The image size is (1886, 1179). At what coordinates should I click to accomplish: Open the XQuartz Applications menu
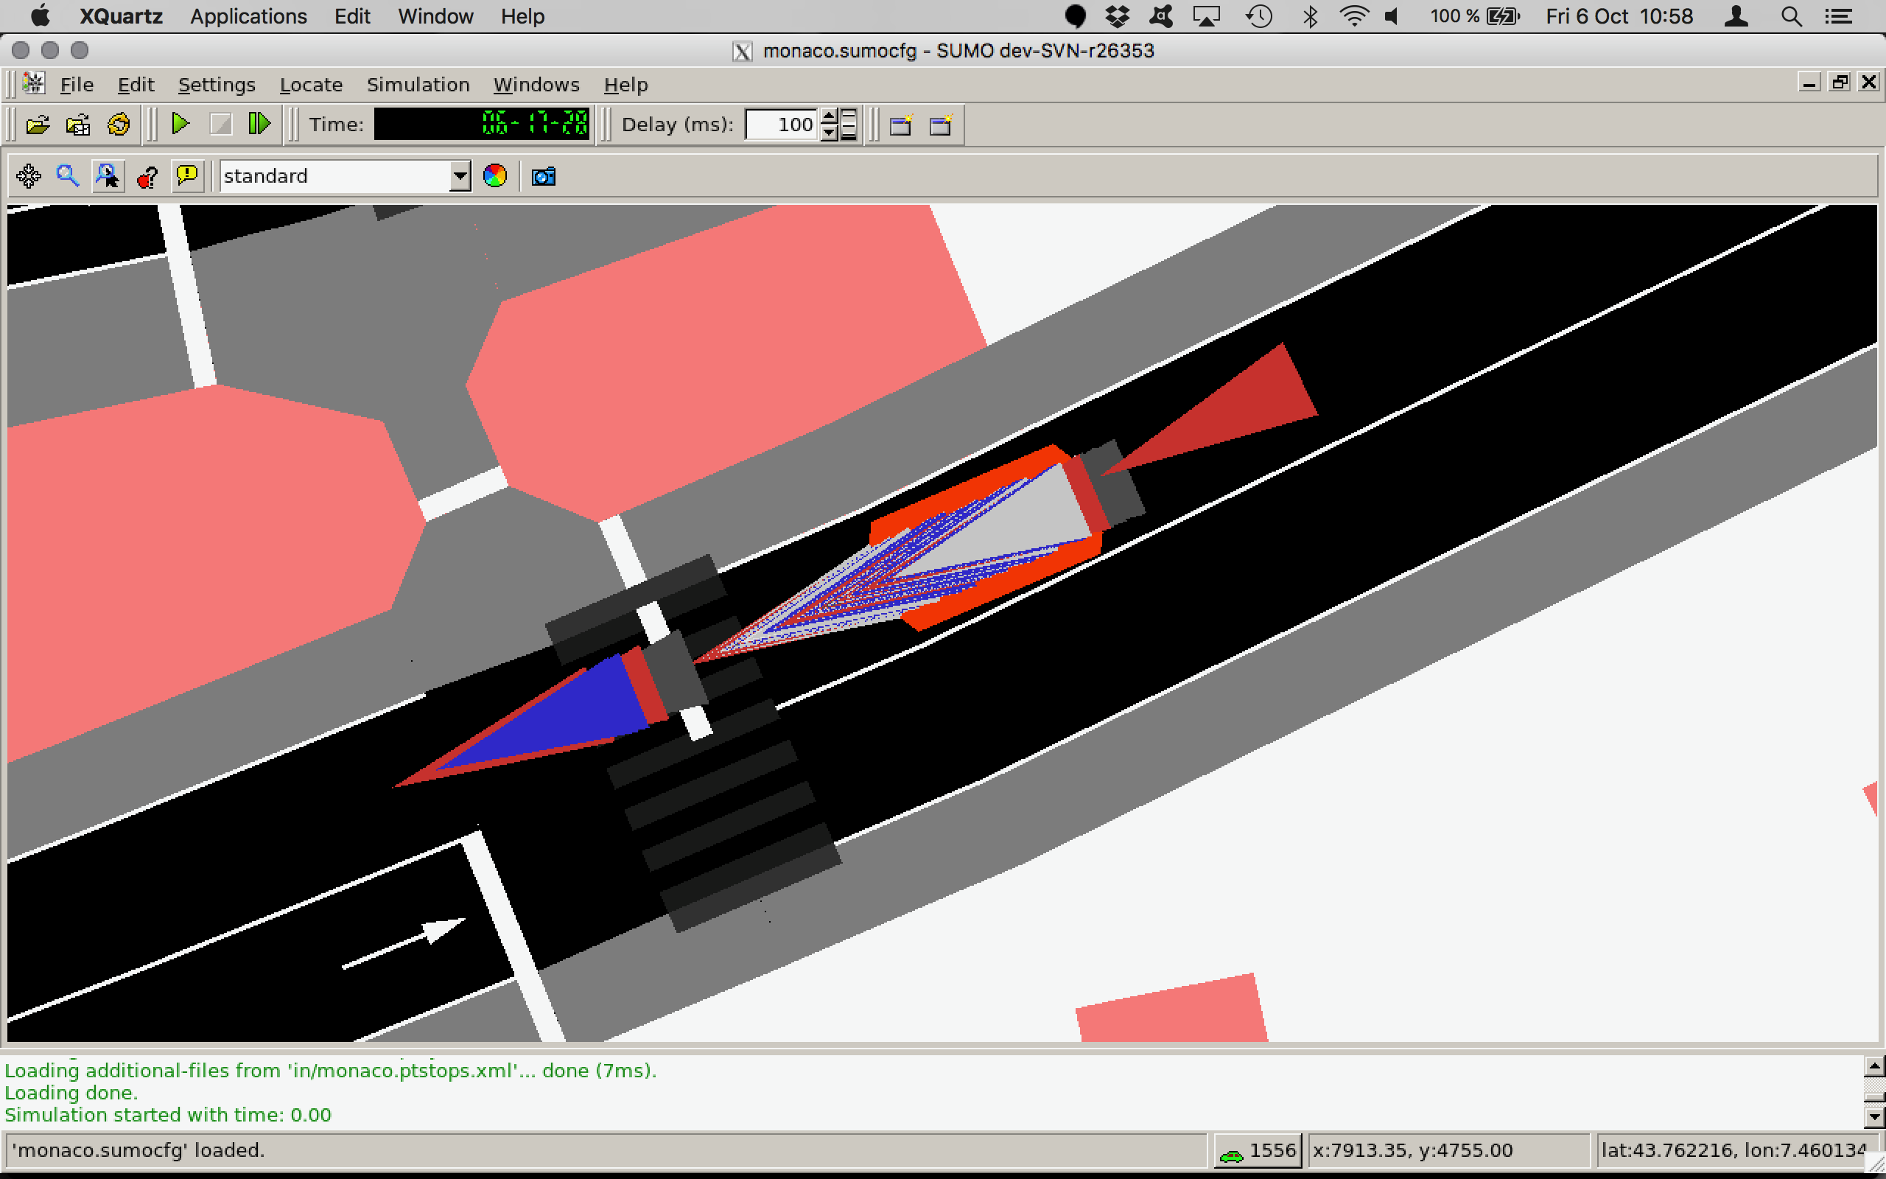coord(248,16)
